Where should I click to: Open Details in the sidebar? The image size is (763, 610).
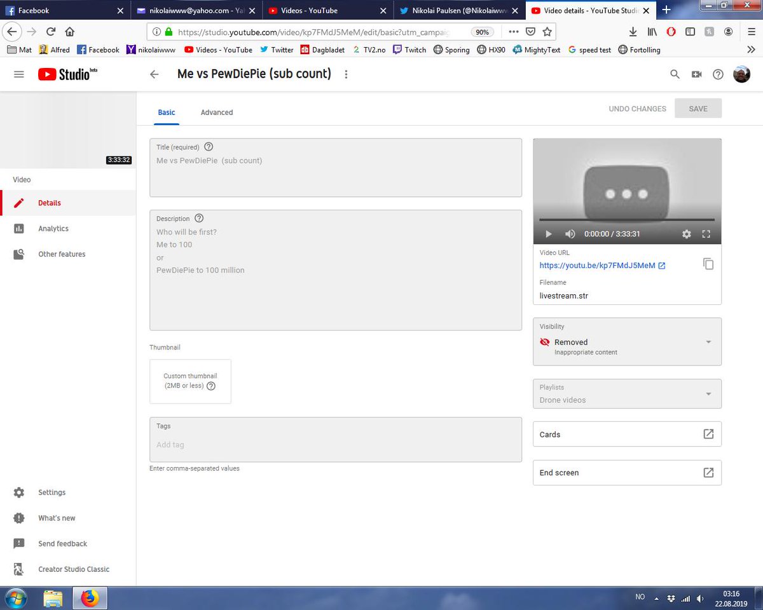[68, 203]
